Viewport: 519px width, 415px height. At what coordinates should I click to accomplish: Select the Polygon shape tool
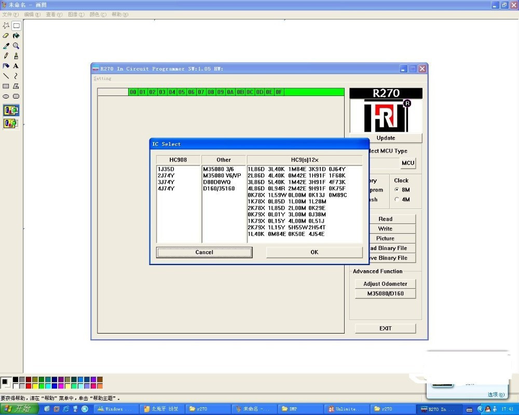pos(16,86)
